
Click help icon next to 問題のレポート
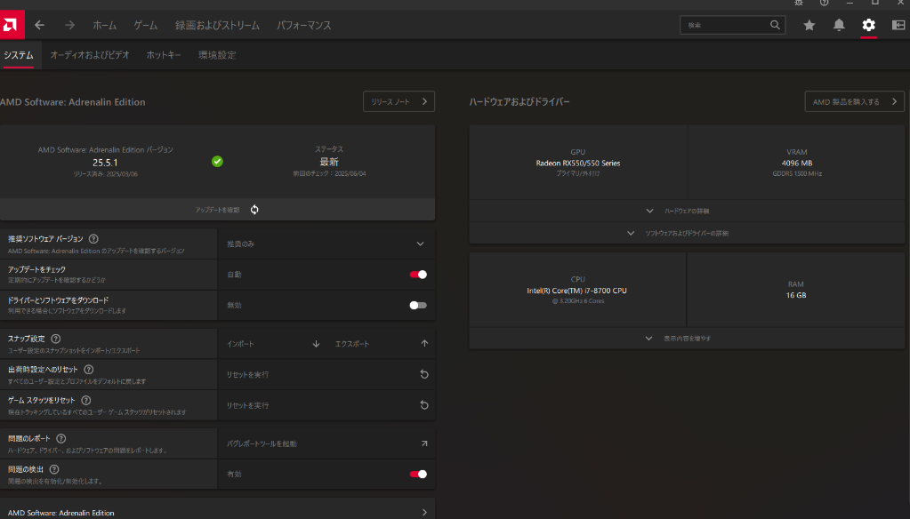click(x=61, y=438)
